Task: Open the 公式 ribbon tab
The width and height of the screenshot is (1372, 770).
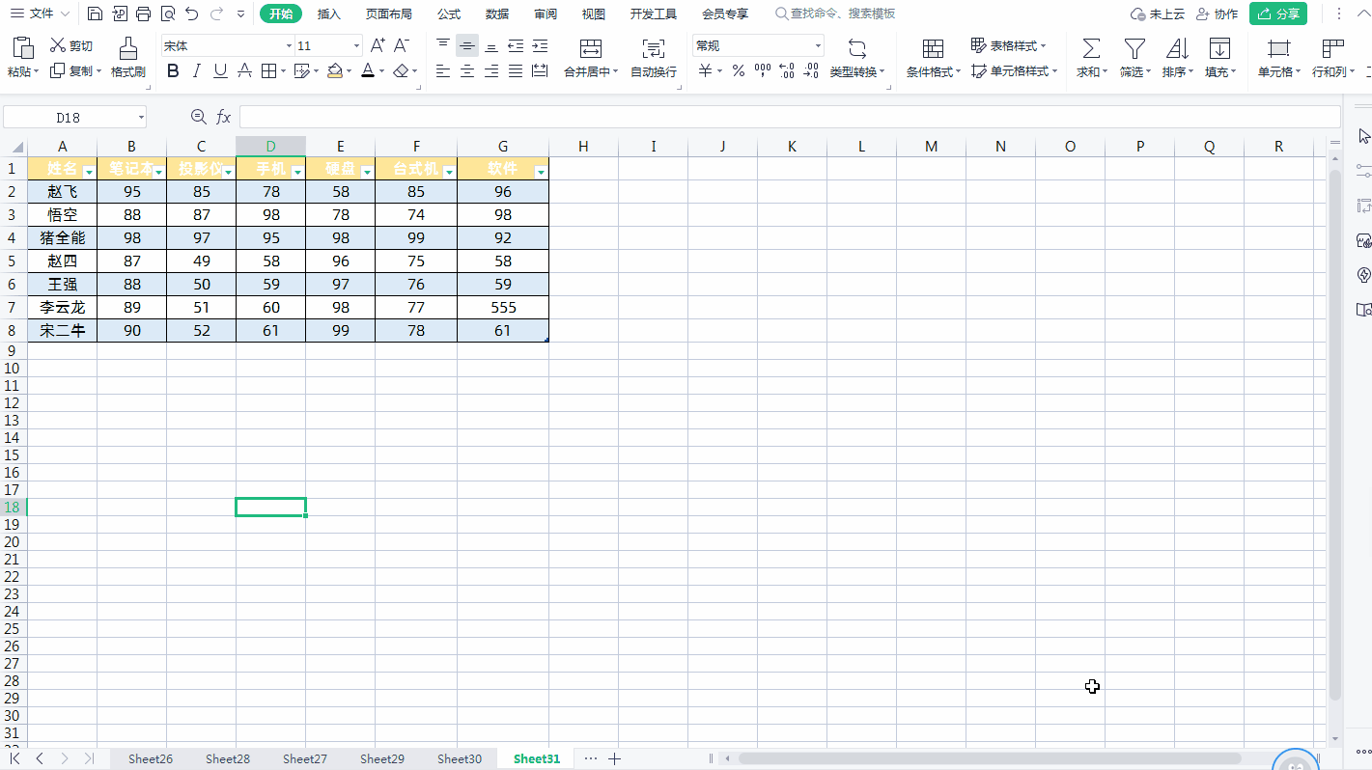Action: [x=449, y=14]
